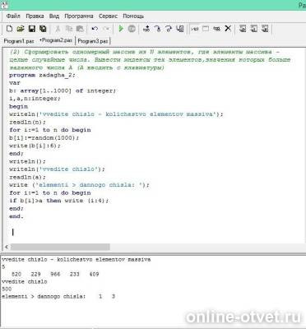This screenshot has width=306, height=329.
Task: Run the program with the green play icon
Action: point(121,29)
